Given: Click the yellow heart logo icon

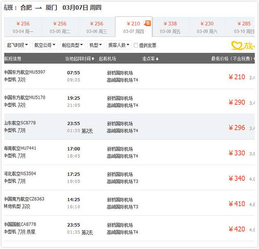Looking at the screenshot, I should tap(237, 45).
